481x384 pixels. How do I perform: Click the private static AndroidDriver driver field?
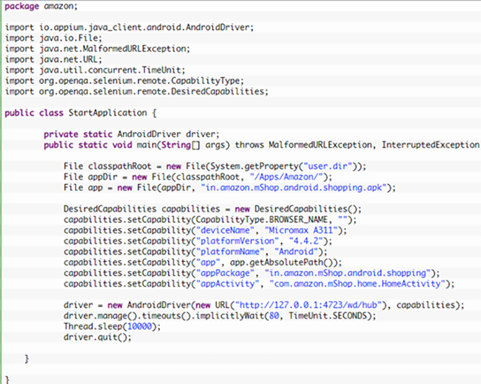click(132, 134)
